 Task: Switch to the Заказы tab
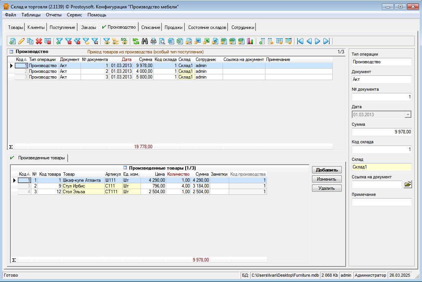coord(89,27)
